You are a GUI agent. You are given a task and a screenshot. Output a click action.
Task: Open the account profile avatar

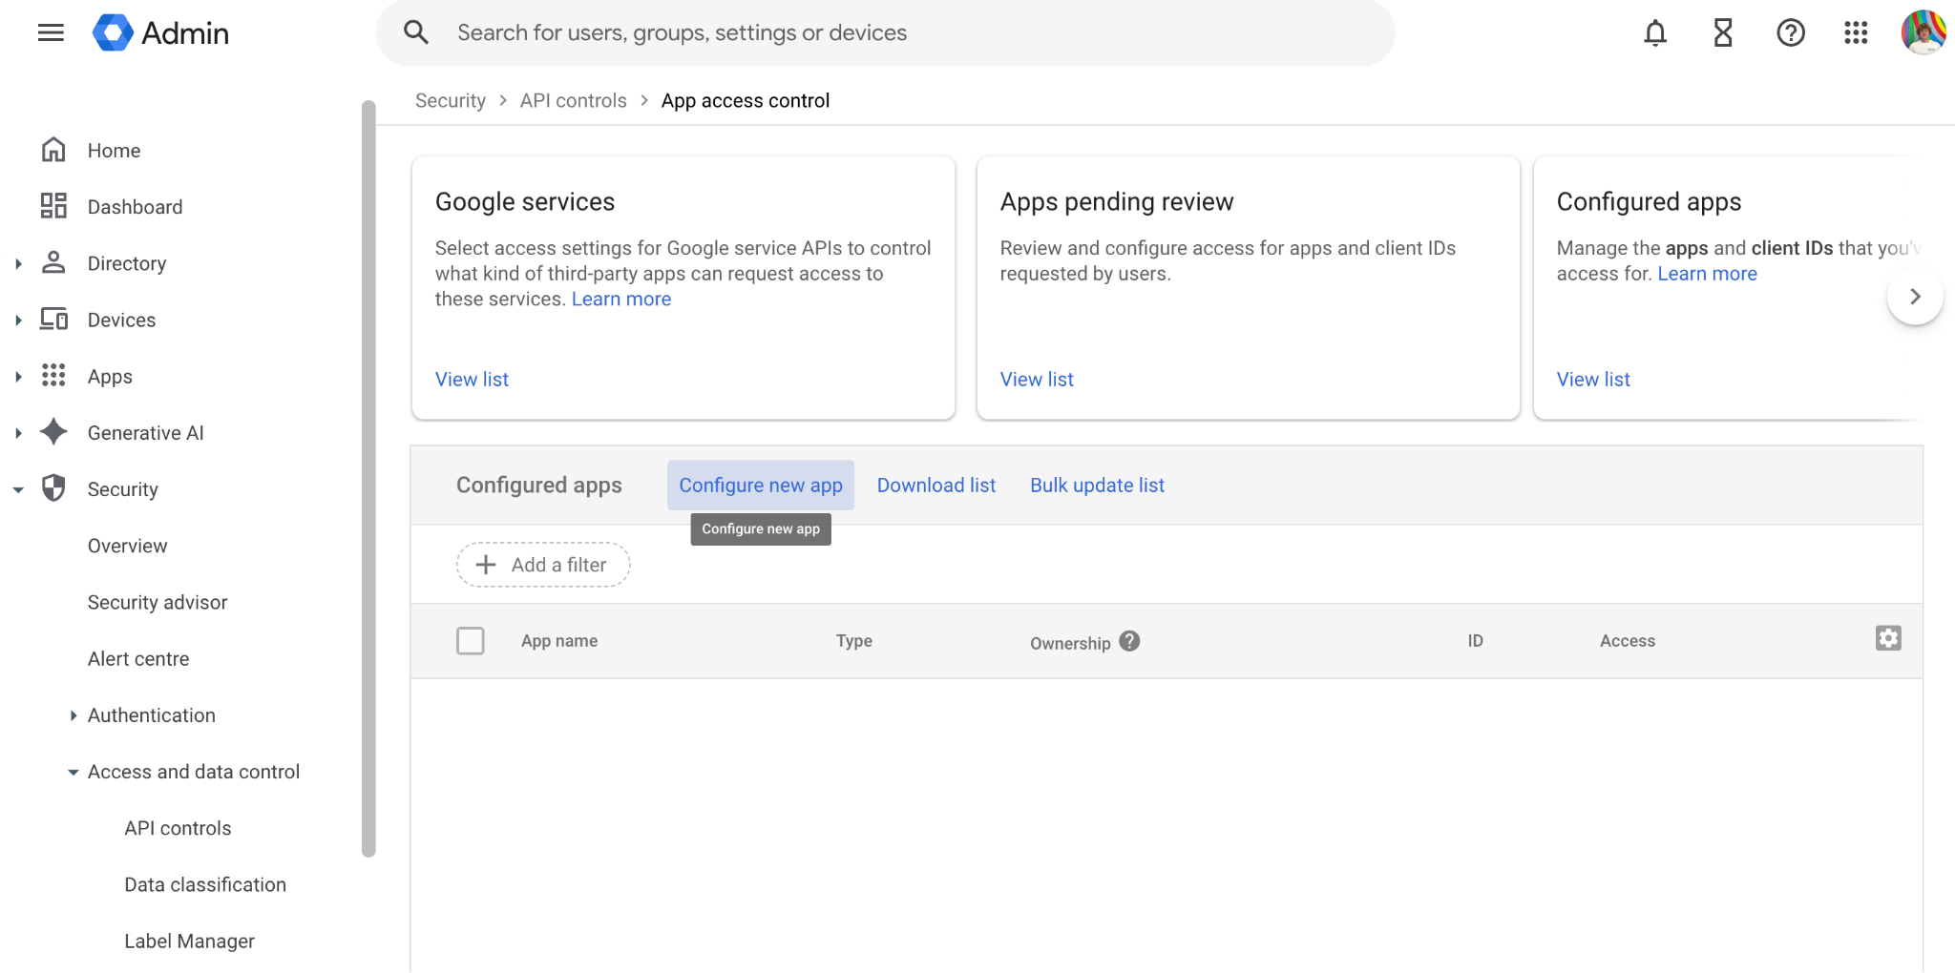pos(1923,32)
